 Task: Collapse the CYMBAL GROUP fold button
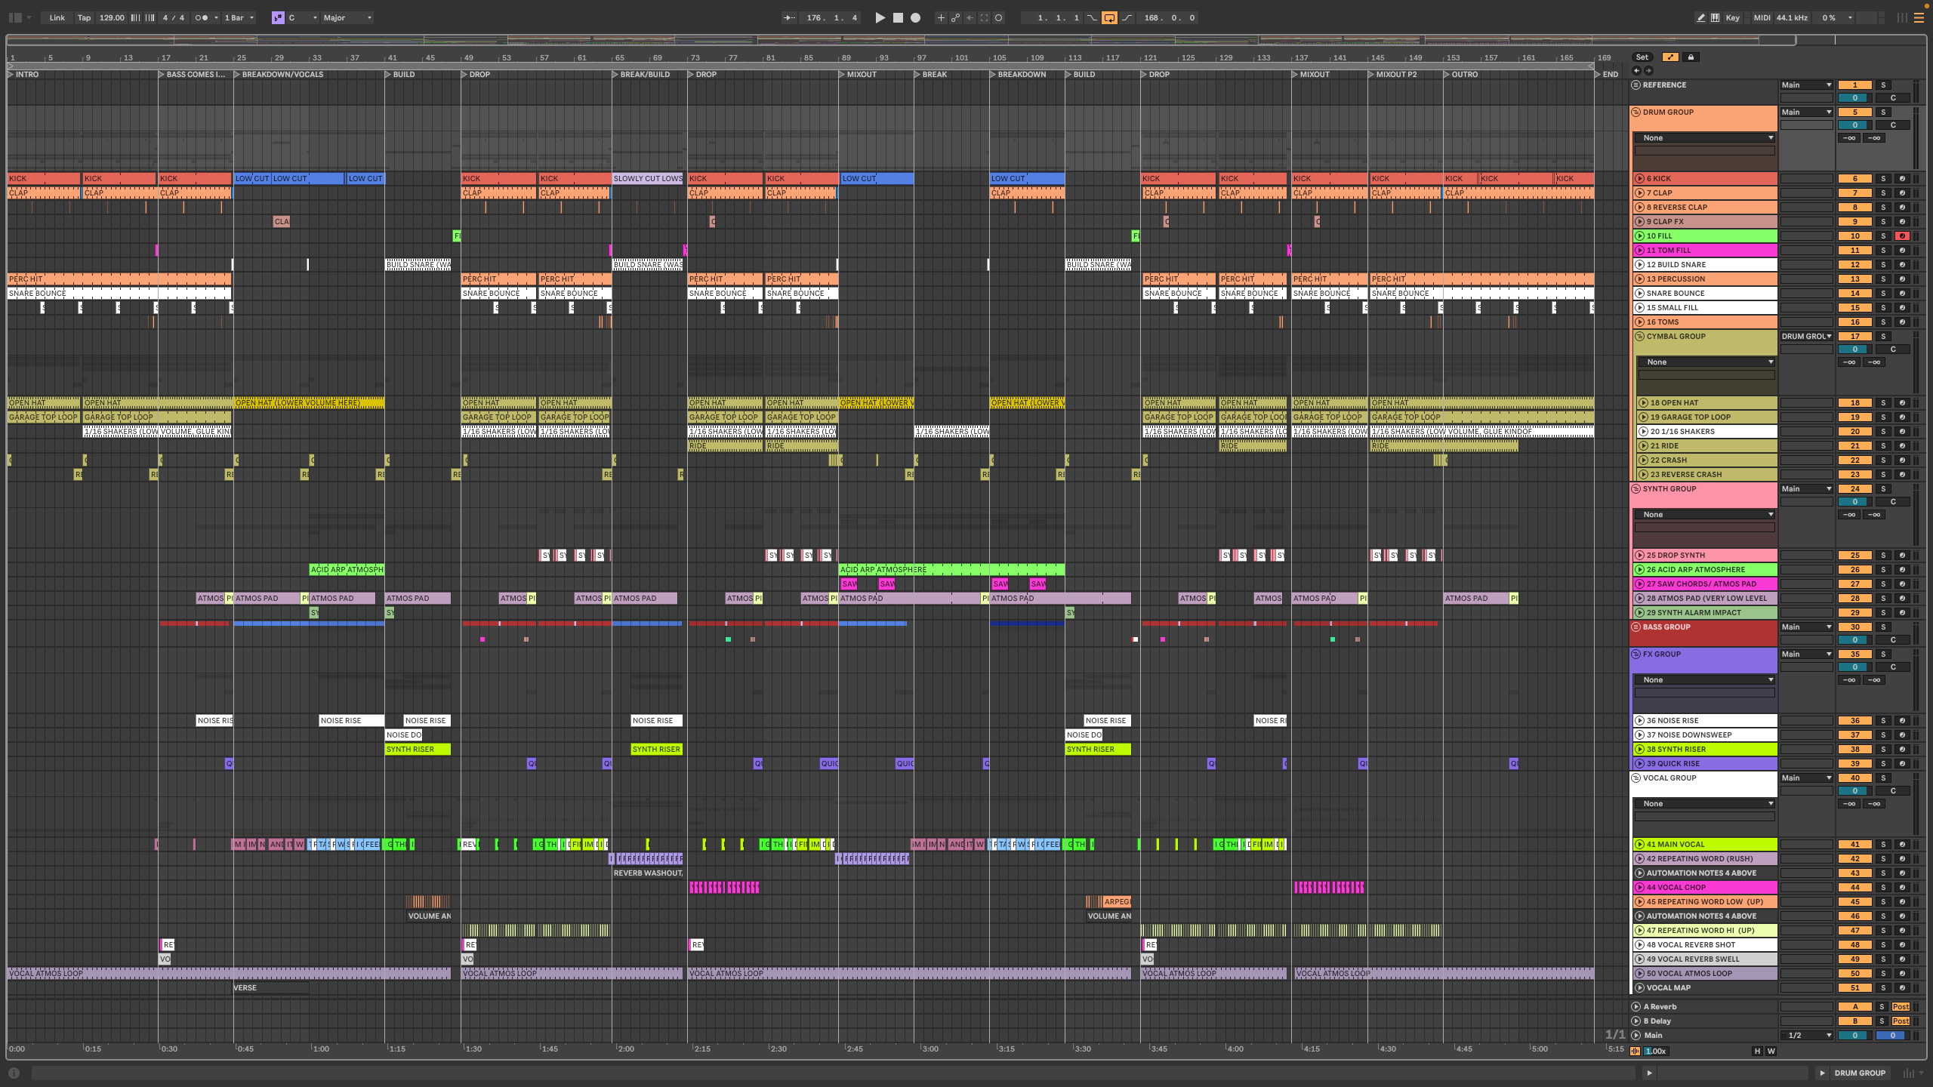(1640, 337)
